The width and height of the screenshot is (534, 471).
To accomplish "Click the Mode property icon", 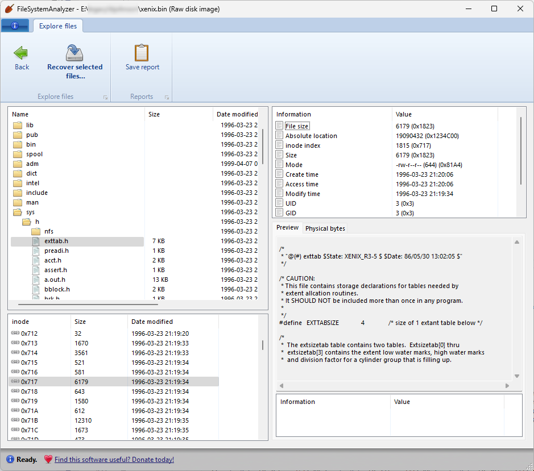I will (x=279, y=164).
